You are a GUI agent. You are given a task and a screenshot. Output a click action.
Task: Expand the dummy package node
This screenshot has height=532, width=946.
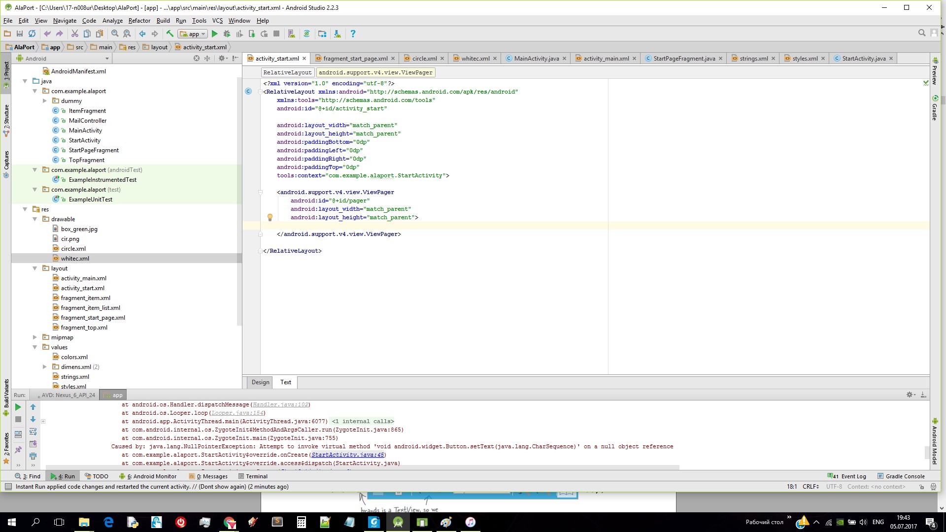tap(45, 101)
